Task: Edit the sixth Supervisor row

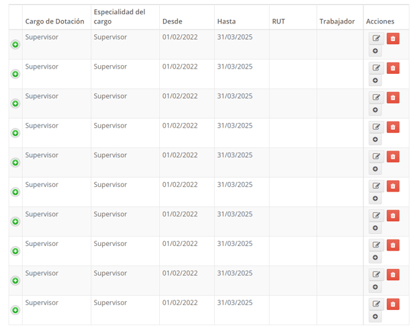Action: click(376, 186)
